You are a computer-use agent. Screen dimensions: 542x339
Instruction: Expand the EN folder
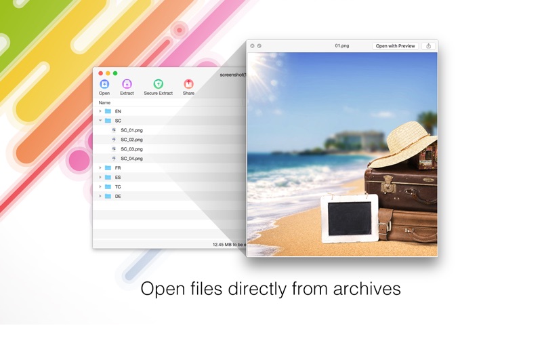(x=100, y=111)
